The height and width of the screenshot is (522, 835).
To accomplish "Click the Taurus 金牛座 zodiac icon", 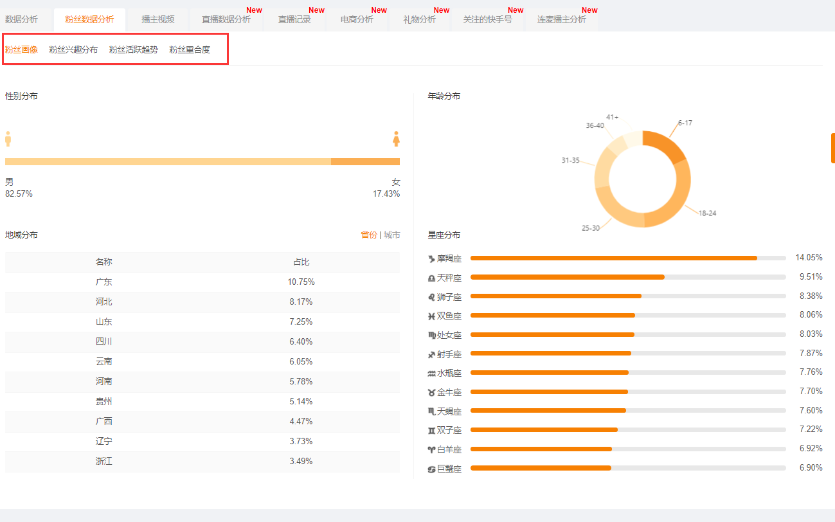I will coord(431,393).
